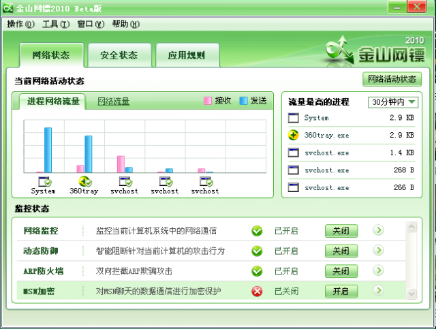
Task: Click the green check icon for ARP防火墙
Action: (257, 271)
